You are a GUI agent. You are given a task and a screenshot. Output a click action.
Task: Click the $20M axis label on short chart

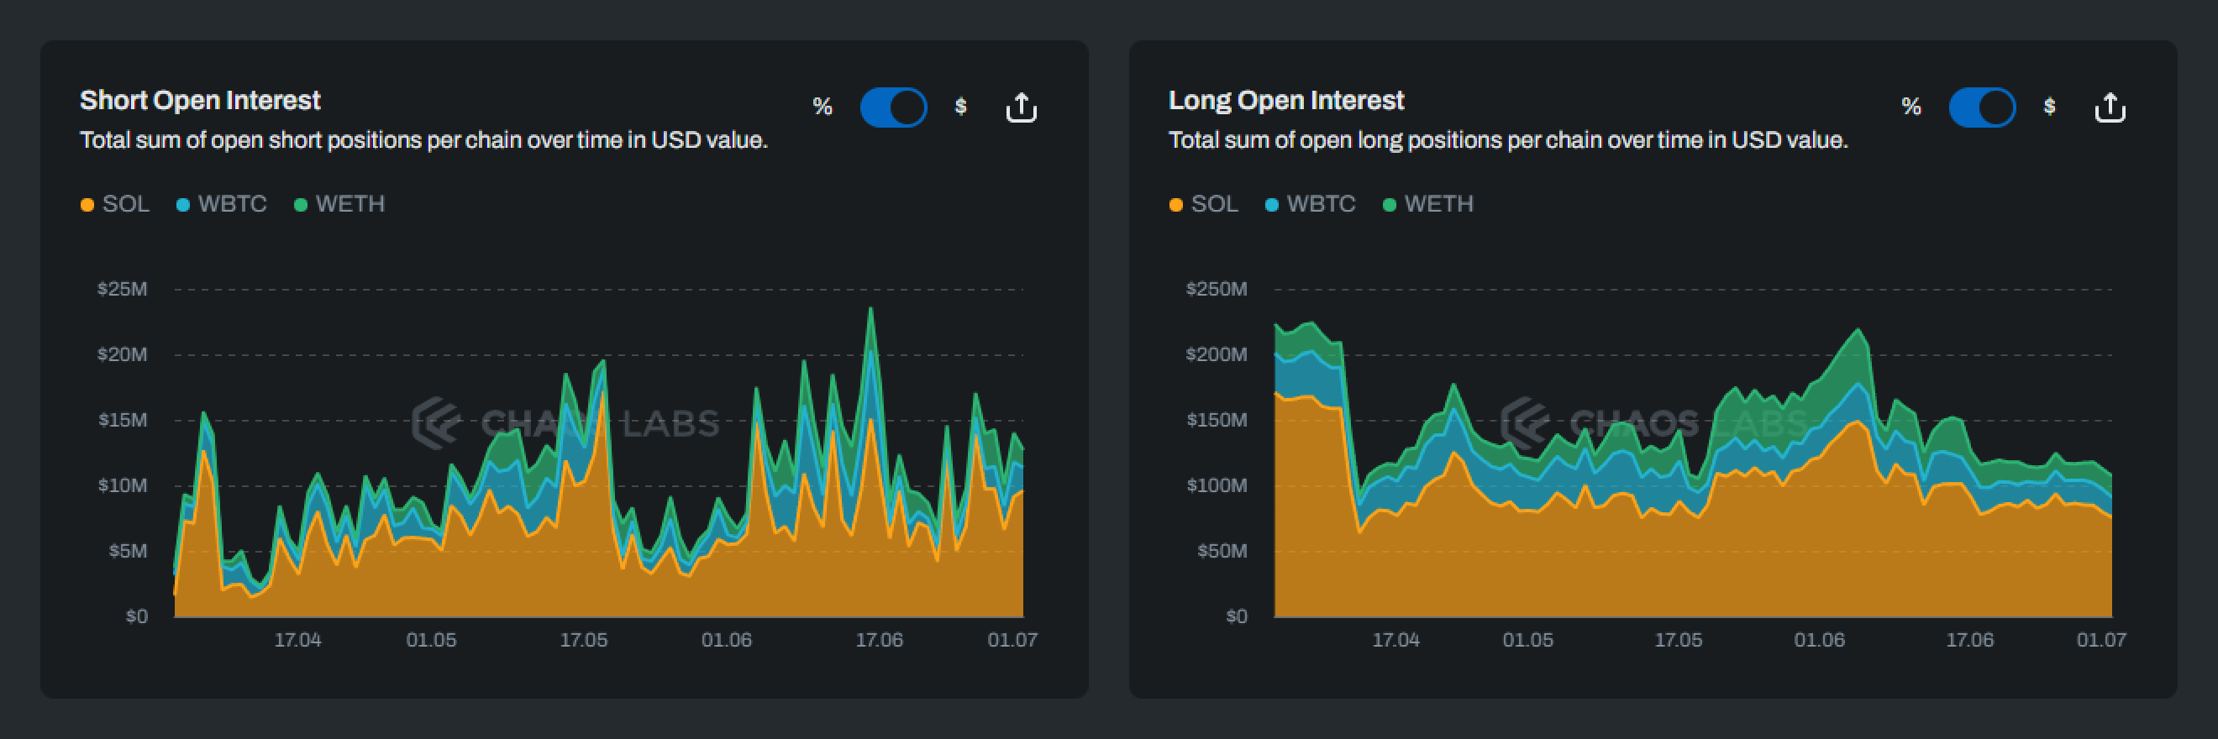123,354
